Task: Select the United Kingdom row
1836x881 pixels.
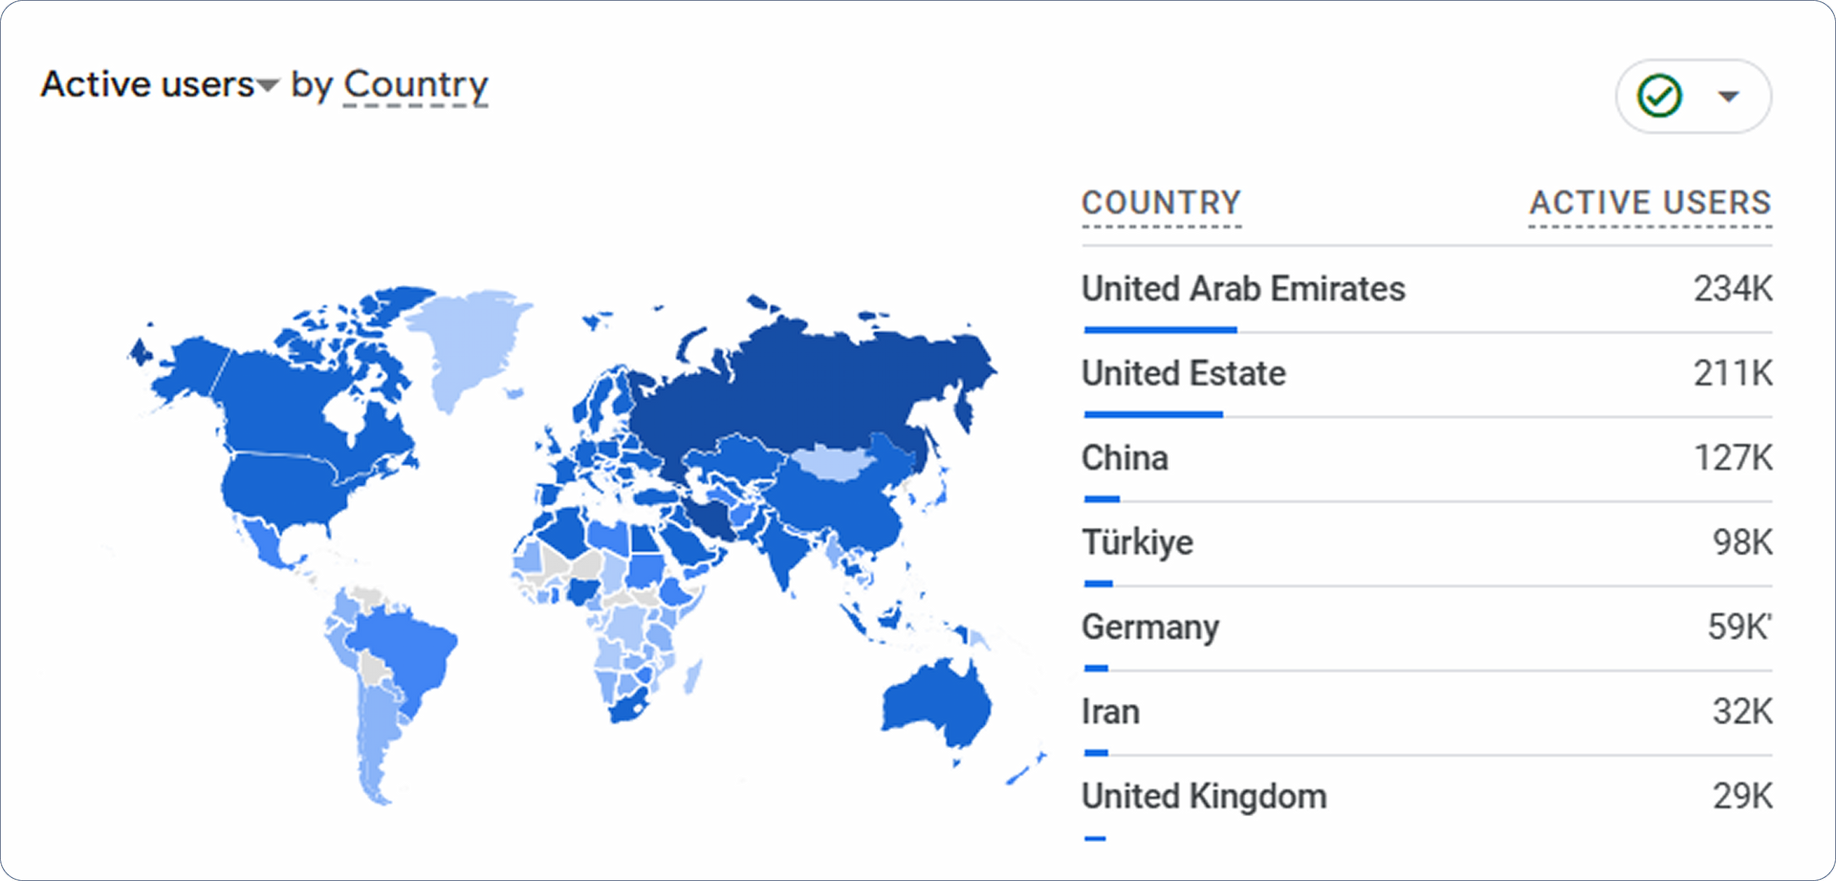Action: click(x=1427, y=797)
